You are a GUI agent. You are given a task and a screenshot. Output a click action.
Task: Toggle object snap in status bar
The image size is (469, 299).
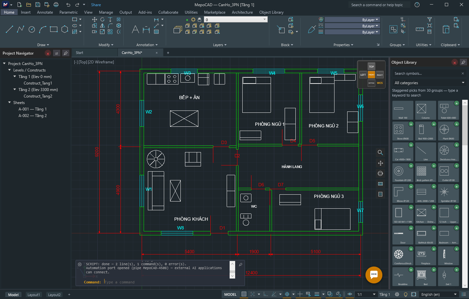287,294
